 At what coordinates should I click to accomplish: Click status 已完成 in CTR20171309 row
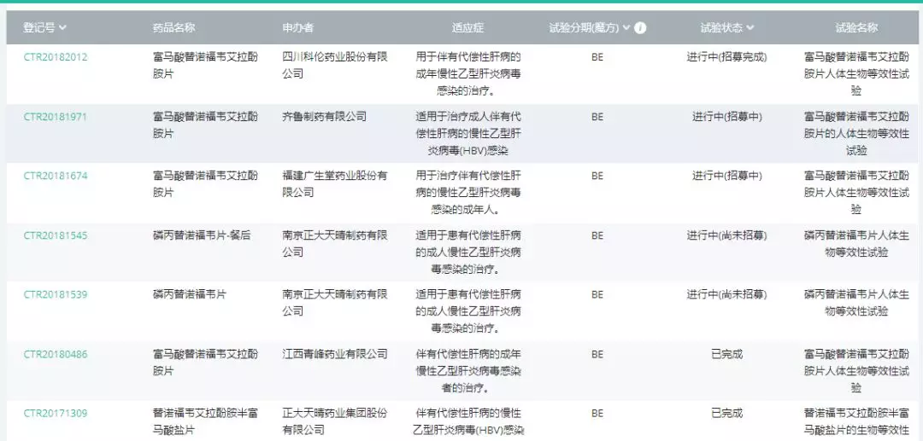[726, 414]
